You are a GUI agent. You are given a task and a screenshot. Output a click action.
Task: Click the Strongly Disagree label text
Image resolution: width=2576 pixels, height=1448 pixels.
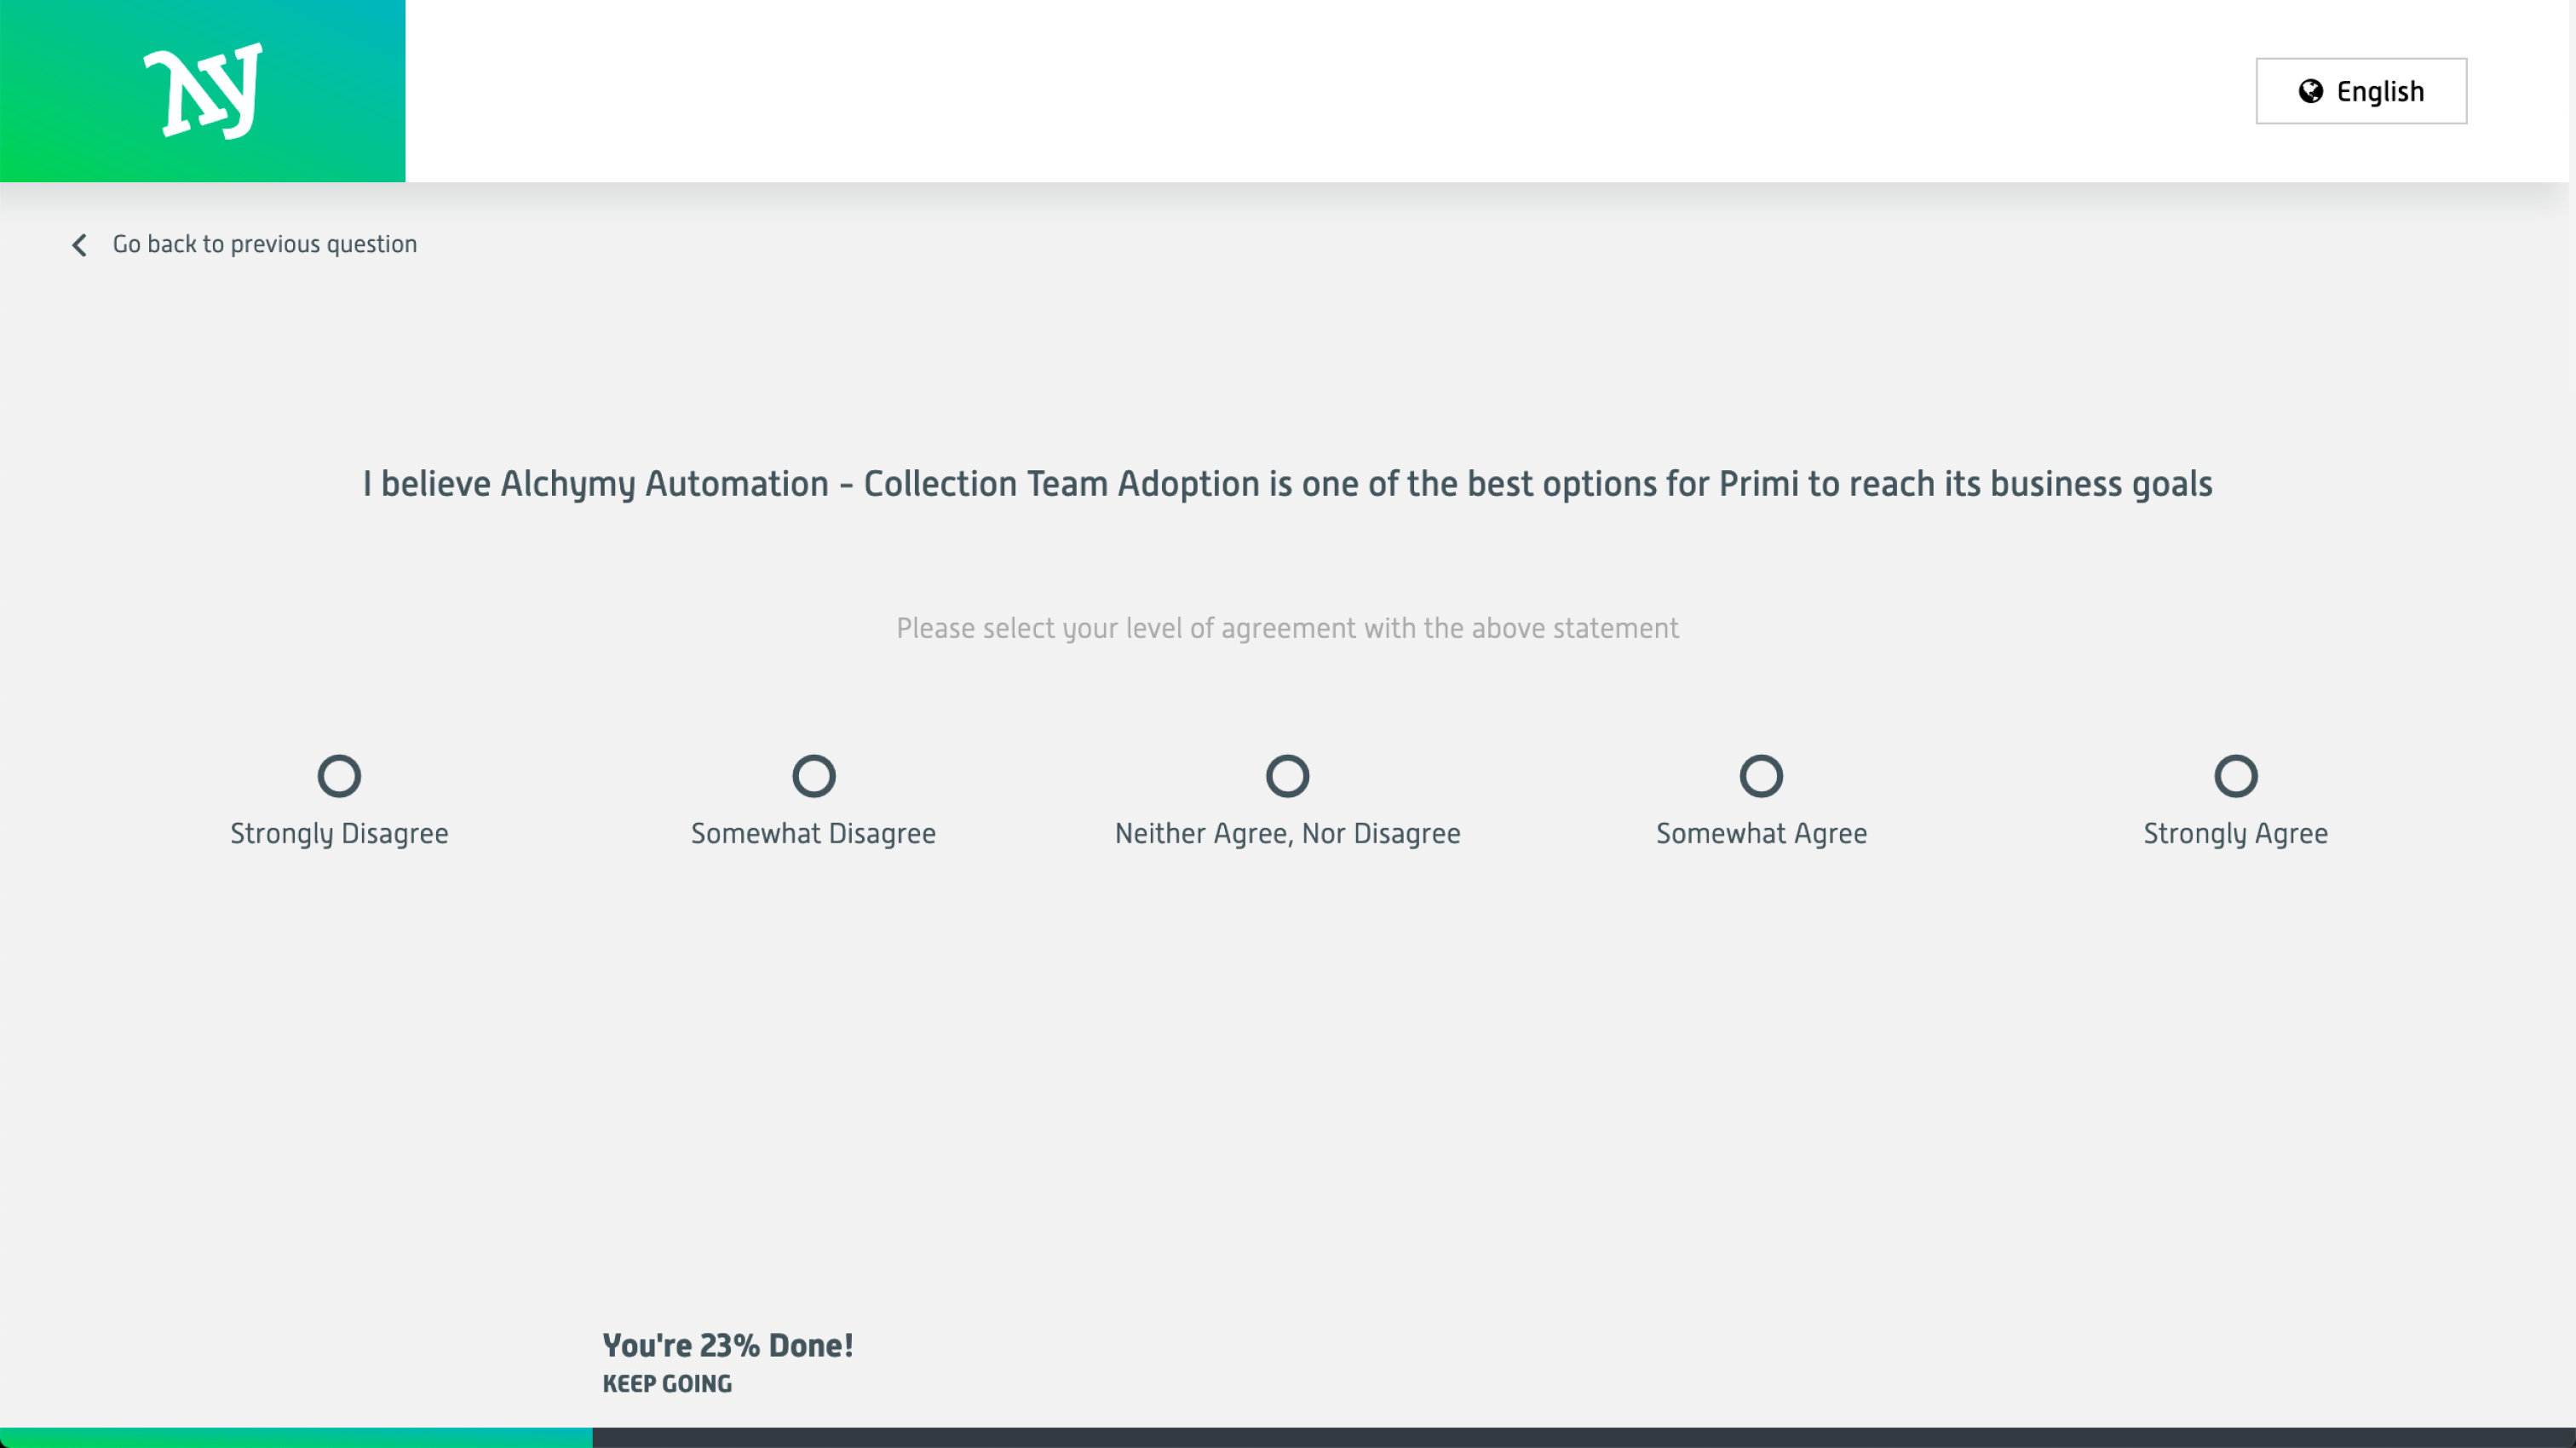[340, 833]
